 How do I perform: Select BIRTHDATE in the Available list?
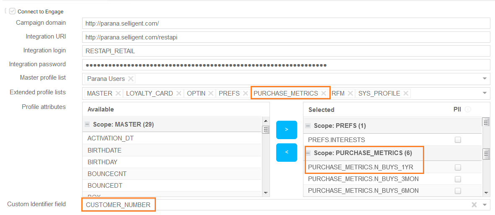click(x=104, y=150)
